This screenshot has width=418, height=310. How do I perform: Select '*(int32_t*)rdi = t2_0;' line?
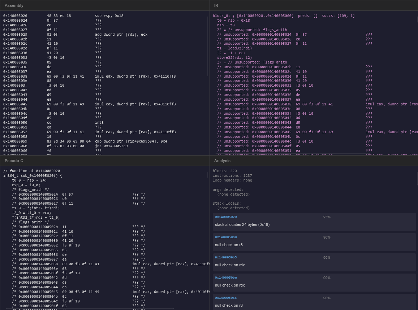tap(36, 217)
